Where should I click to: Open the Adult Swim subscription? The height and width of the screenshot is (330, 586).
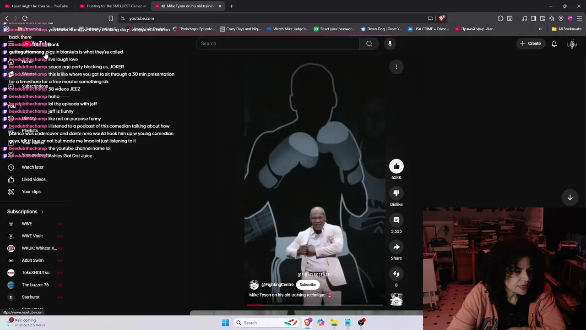tap(33, 260)
